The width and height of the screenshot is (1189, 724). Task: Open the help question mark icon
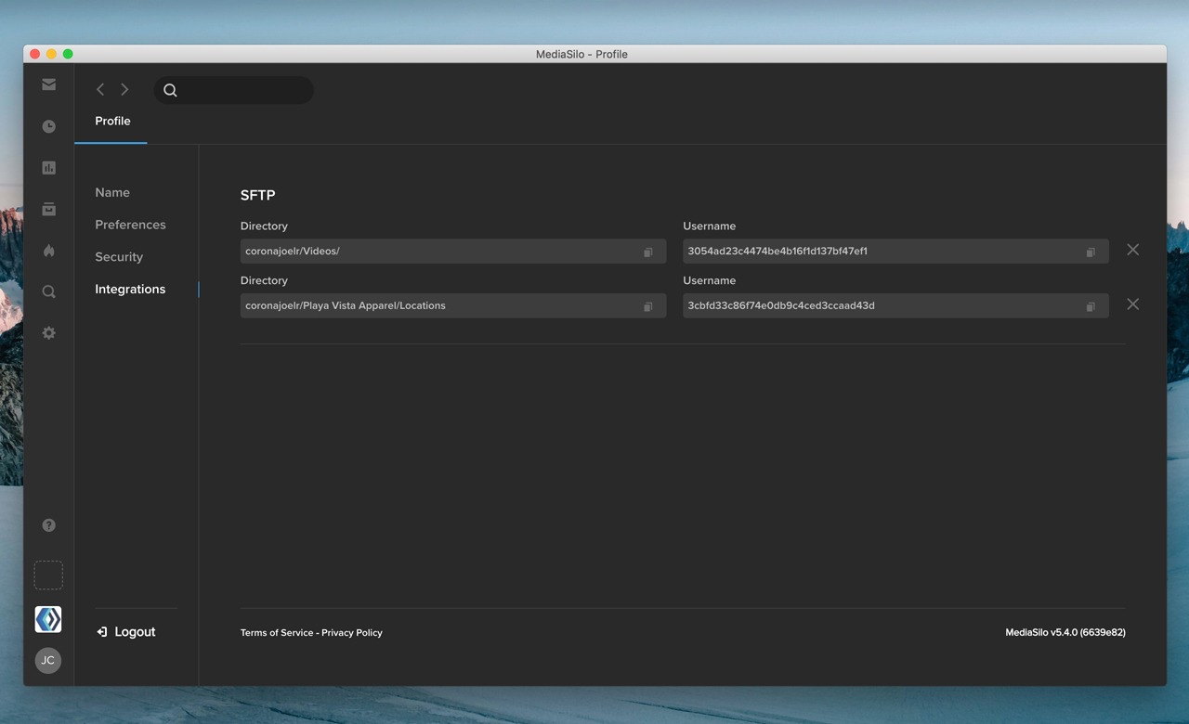pyautogui.click(x=48, y=525)
